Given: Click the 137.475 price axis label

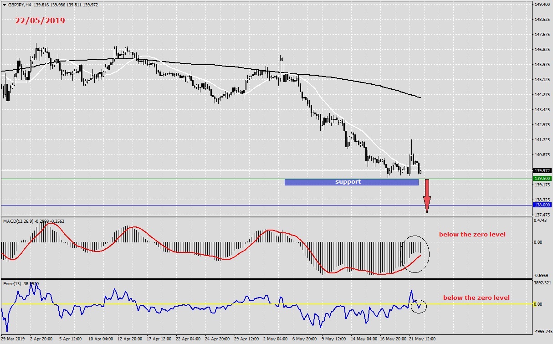Looking at the screenshot, I should click(x=542, y=215).
